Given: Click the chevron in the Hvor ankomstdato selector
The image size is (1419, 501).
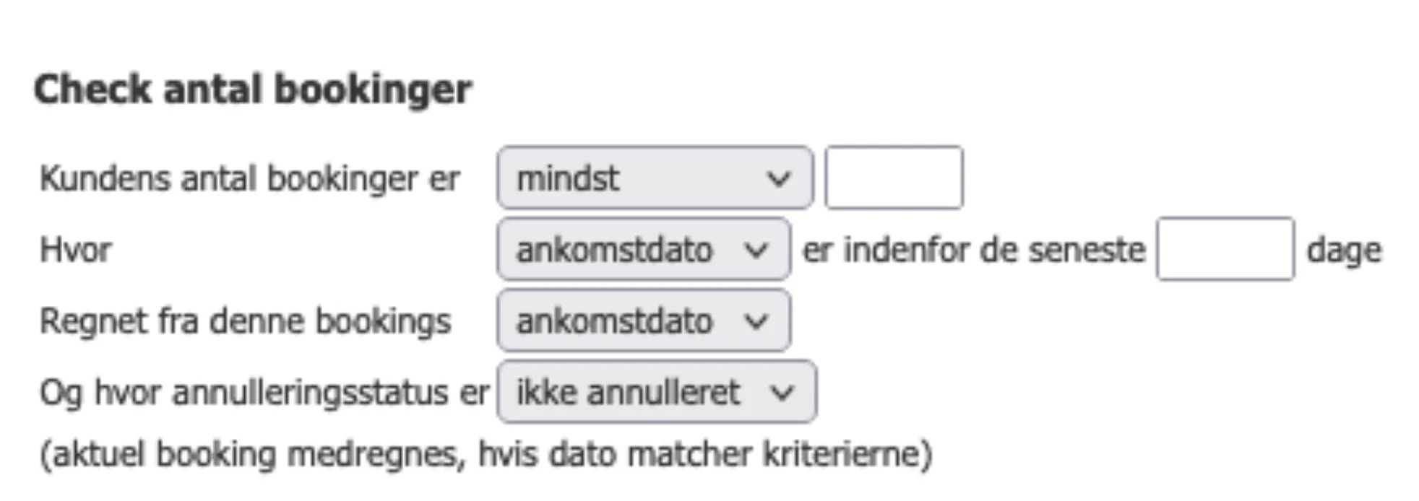Looking at the screenshot, I should pyautogui.click(x=756, y=250).
